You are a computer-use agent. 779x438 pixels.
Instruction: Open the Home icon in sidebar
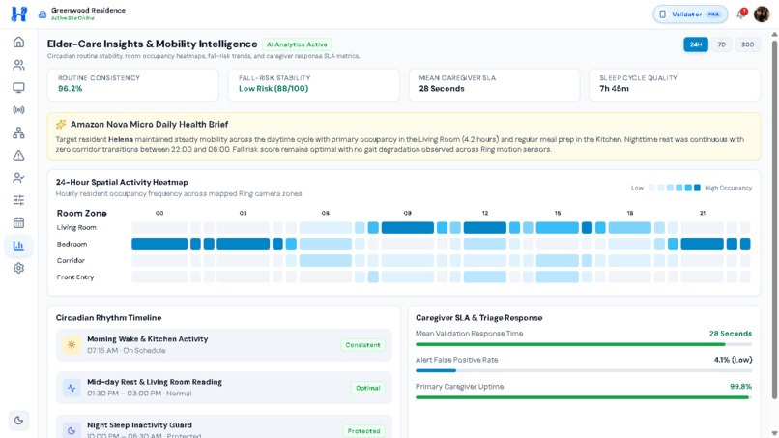tap(18, 43)
